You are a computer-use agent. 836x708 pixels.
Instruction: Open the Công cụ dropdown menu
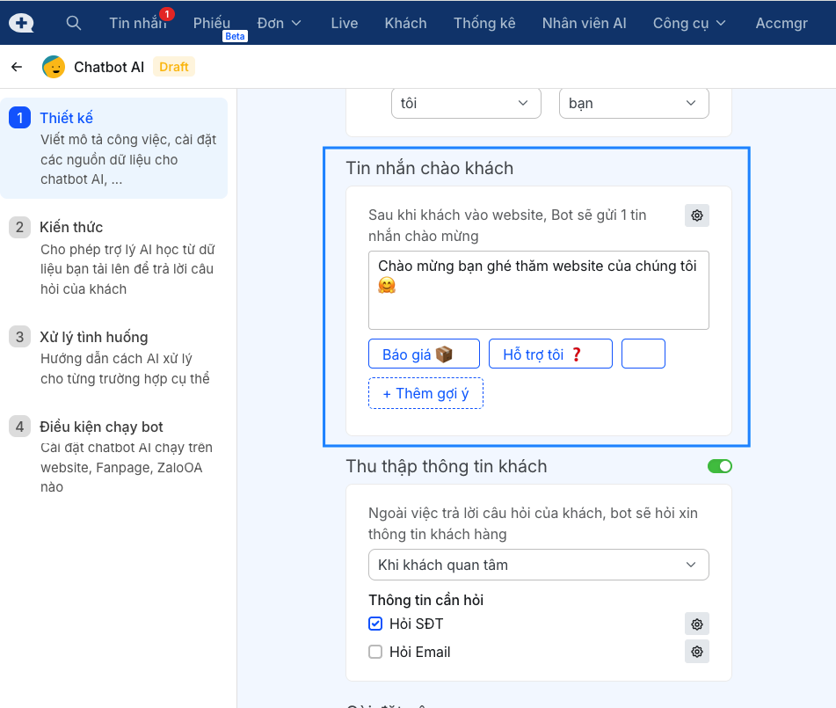click(x=689, y=23)
